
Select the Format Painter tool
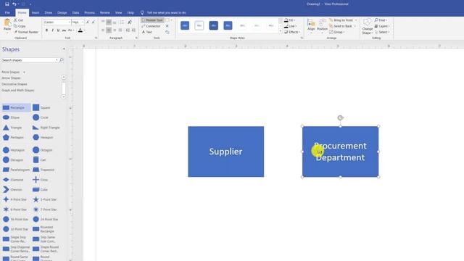[26, 32]
